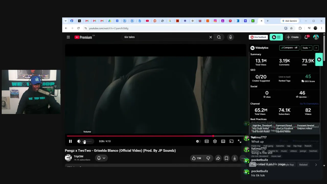Go back in the browser
Screen dimensions: 327x184
pos(66,28)
